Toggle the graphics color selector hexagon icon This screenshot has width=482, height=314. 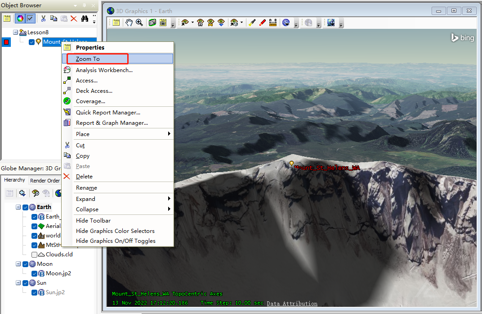(x=20, y=18)
